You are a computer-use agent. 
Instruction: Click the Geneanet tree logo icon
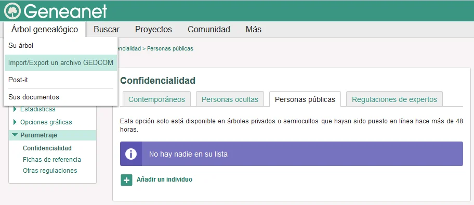(12, 11)
